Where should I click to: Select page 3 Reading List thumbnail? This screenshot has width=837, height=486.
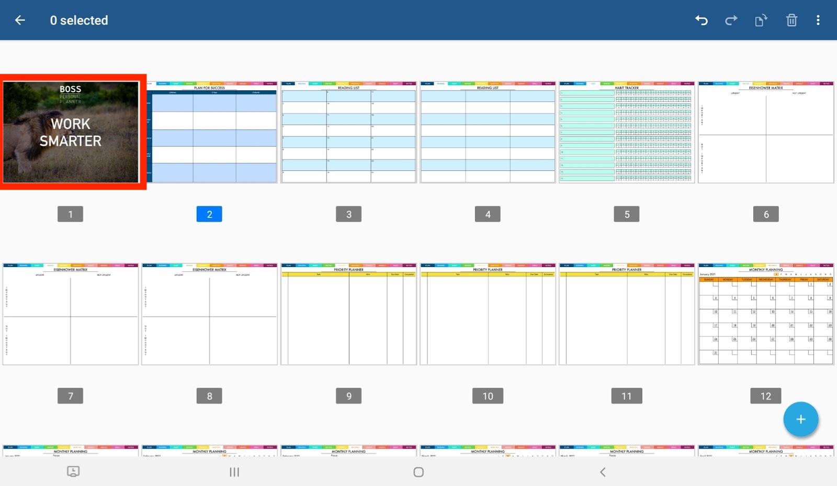tap(349, 132)
